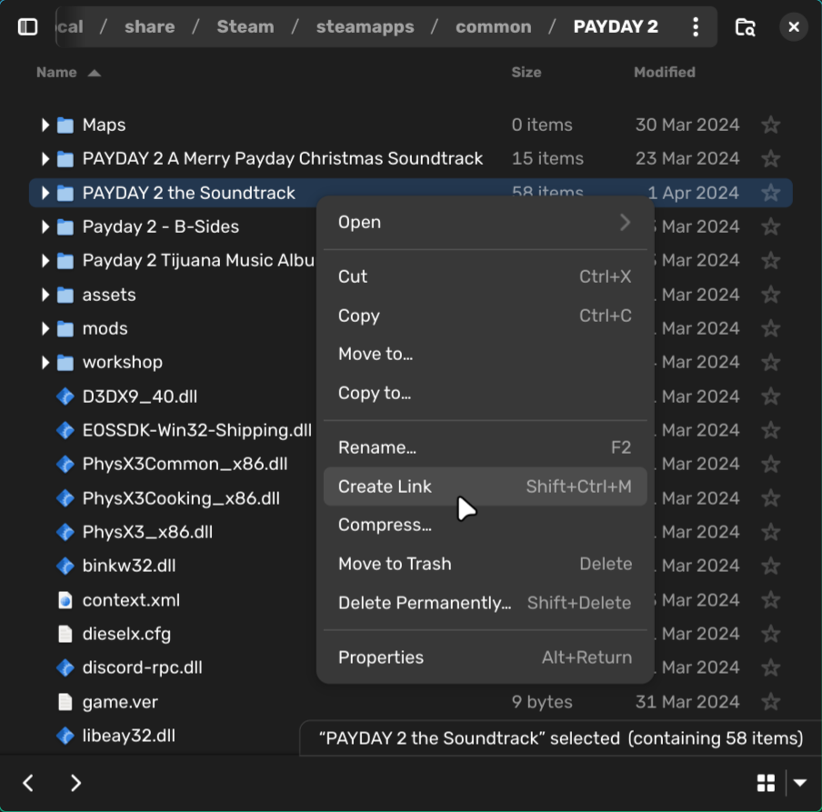The height and width of the screenshot is (812, 822).
Task: Toggle the sidebar panel icon
Action: click(x=28, y=27)
